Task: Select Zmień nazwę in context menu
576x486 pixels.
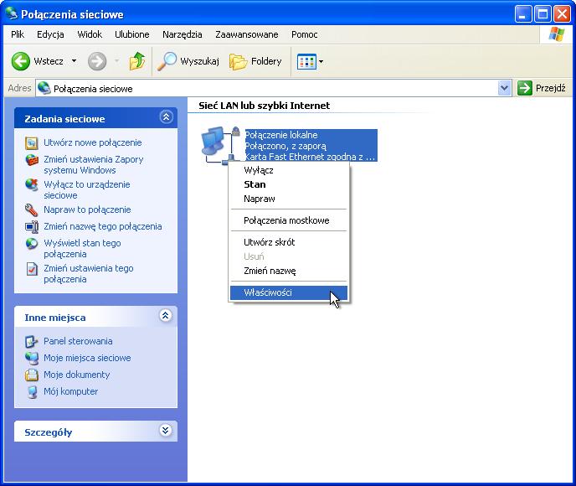Action: click(x=289, y=271)
